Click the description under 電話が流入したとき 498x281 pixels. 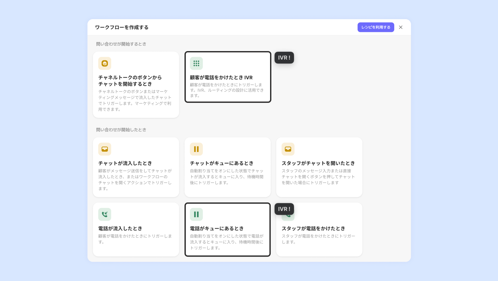point(135,239)
